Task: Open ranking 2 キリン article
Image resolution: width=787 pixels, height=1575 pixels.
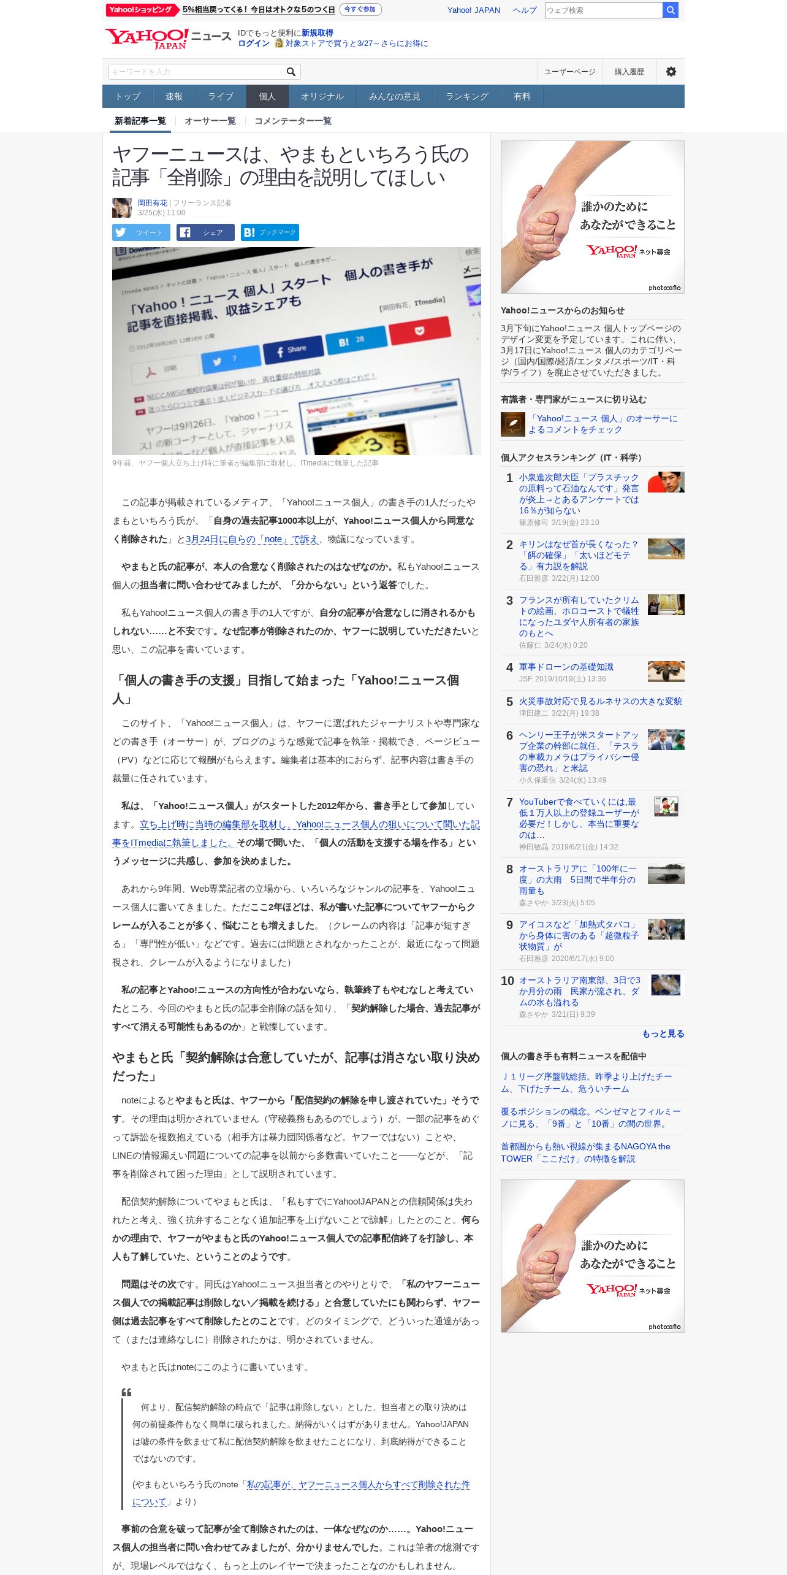Action: coord(579,555)
